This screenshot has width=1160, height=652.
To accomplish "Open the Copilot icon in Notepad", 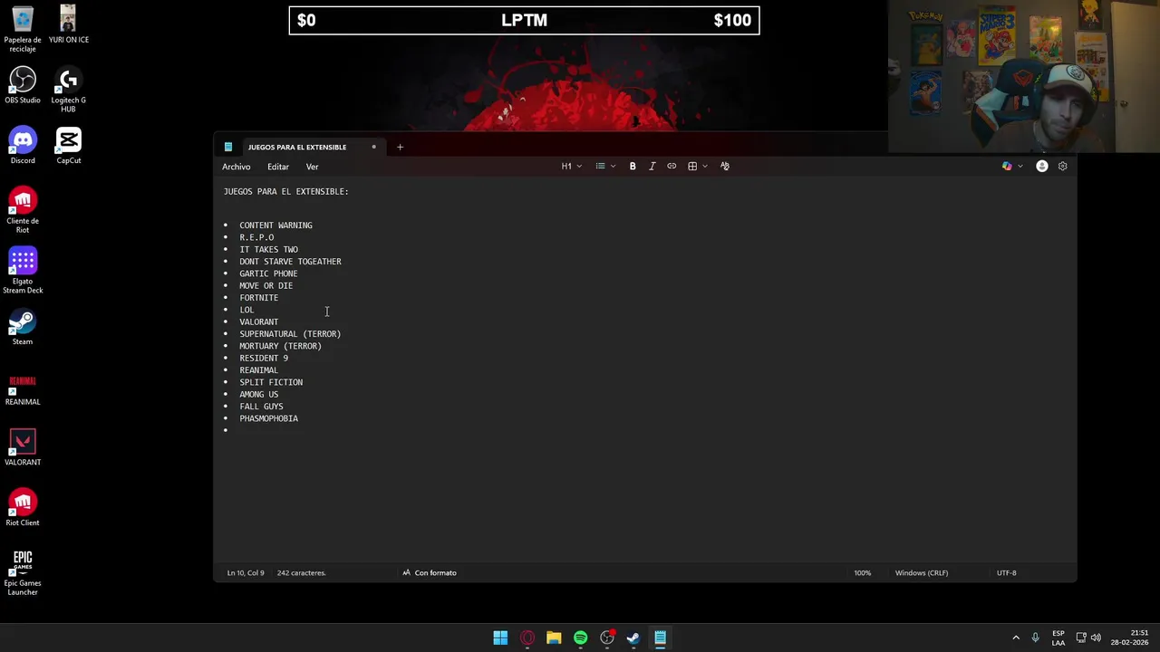I will tap(1007, 167).
